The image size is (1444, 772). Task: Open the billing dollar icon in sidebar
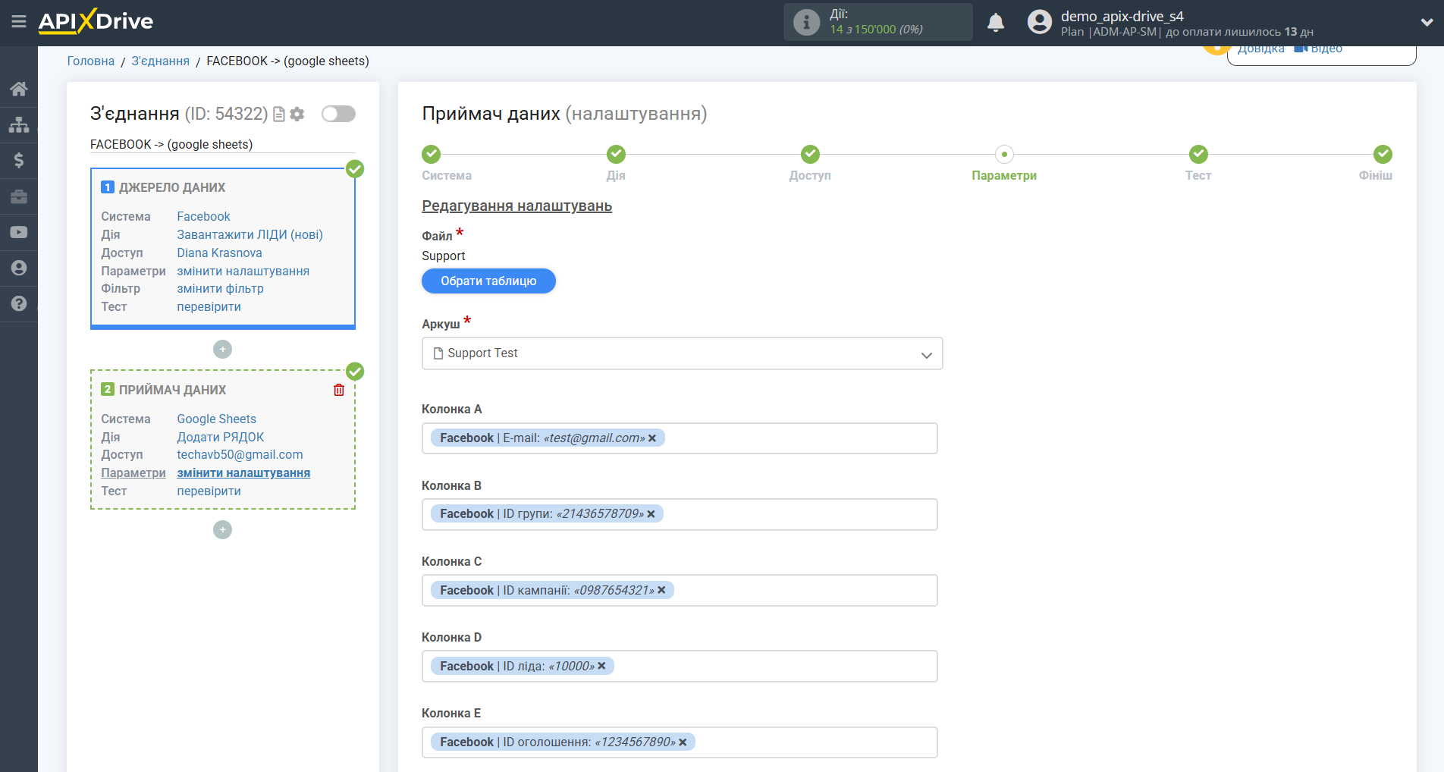tap(19, 160)
